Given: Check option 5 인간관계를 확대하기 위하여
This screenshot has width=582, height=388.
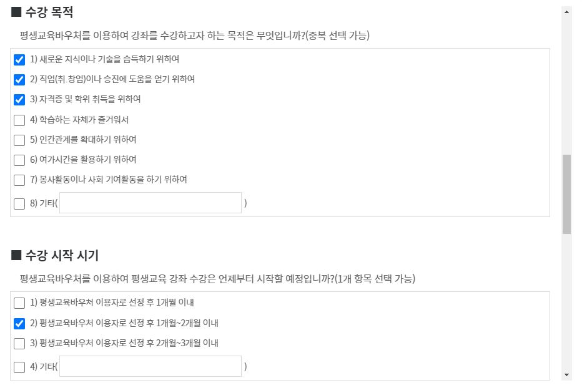Looking at the screenshot, I should click(19, 140).
